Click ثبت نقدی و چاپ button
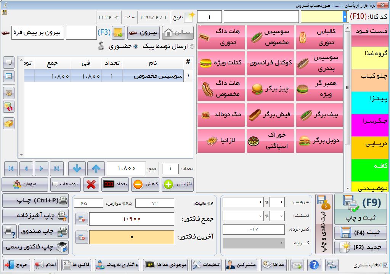 coord(324,224)
